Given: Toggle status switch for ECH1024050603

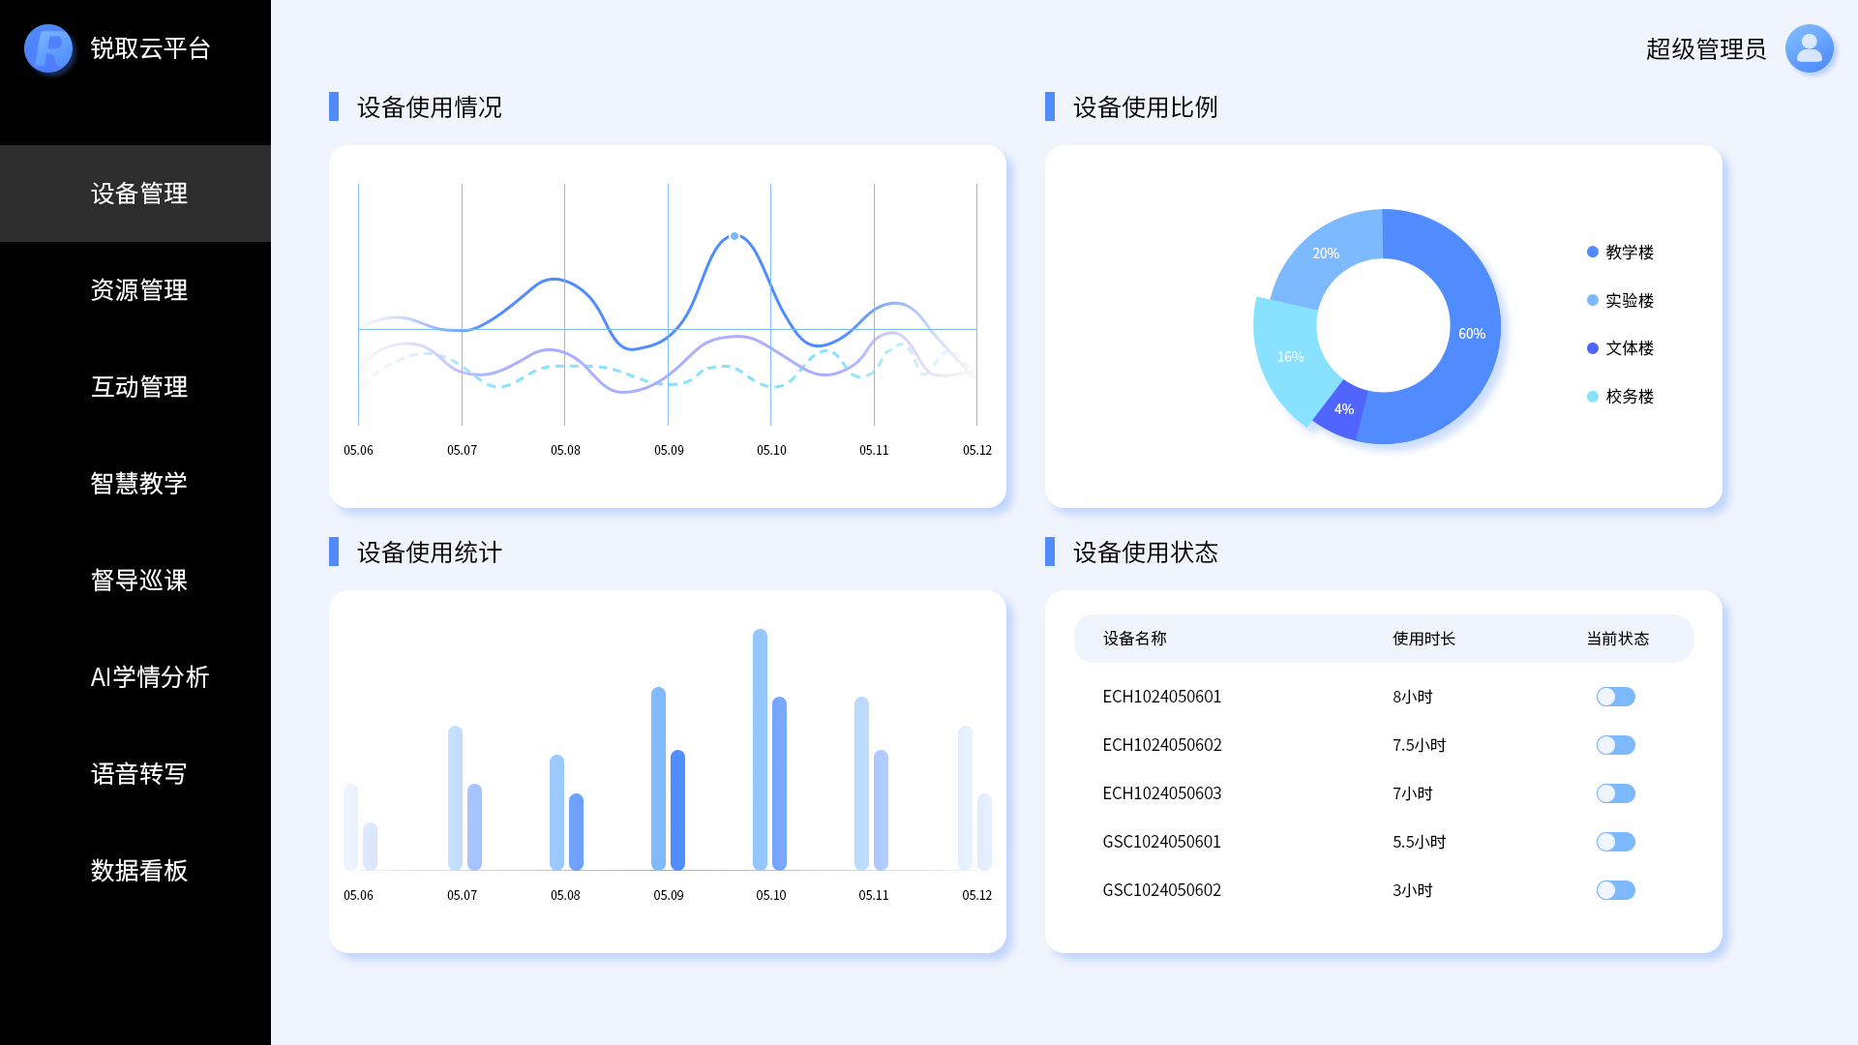Looking at the screenshot, I should (x=1615, y=793).
